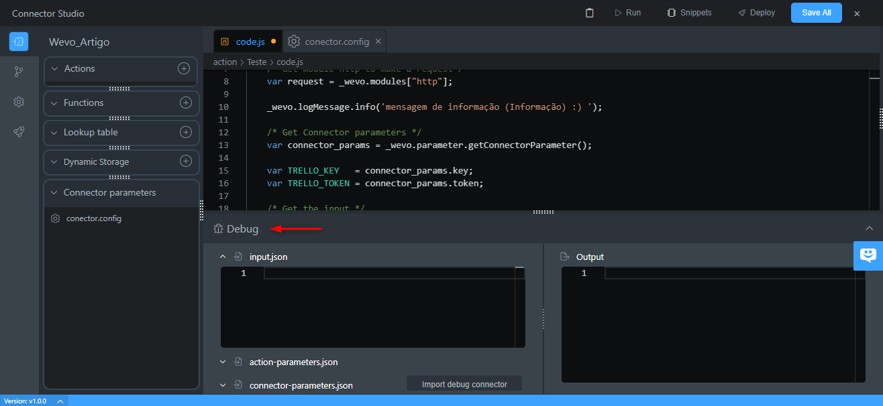Open Deploy from the top toolbar
The image size is (883, 406).
click(756, 12)
